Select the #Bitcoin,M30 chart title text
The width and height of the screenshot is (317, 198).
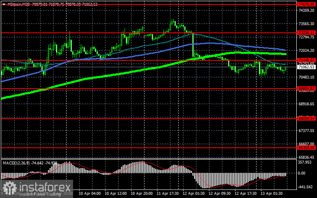coord(19,4)
